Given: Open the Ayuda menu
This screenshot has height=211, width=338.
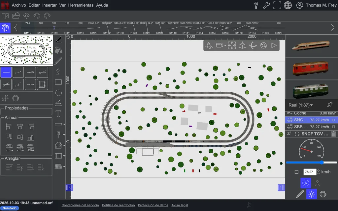Looking at the screenshot, I should click(x=102, y=5).
